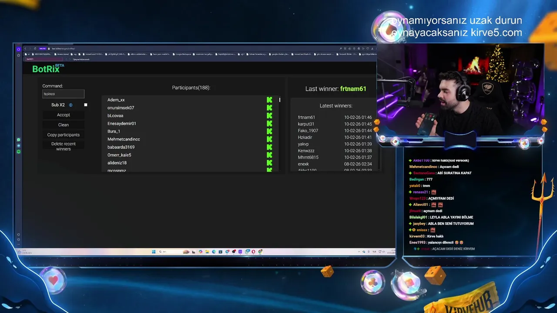Click the Kick icon beside onursimsek07
557x313 pixels.
click(x=269, y=108)
